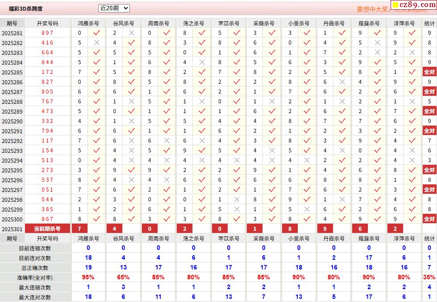Screen dimensions: 437x302
Task: Click the red cross for 谷风杀号 in row 2025281
Action: tap(132, 33)
